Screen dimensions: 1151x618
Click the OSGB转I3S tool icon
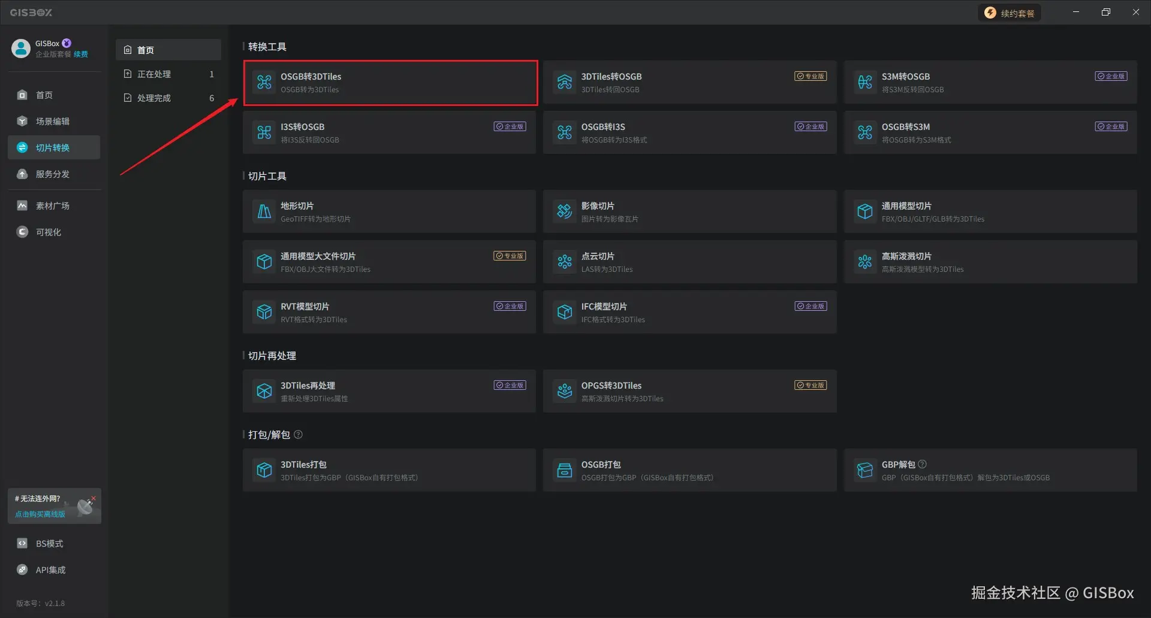(x=565, y=132)
